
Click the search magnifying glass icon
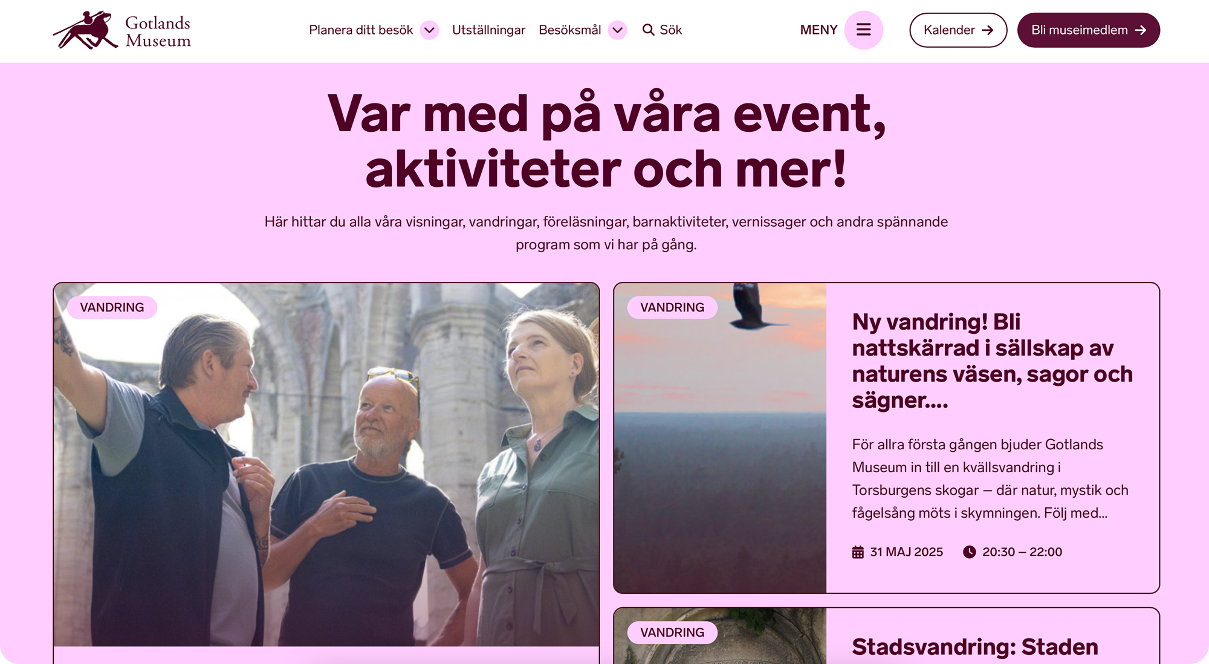[648, 30]
